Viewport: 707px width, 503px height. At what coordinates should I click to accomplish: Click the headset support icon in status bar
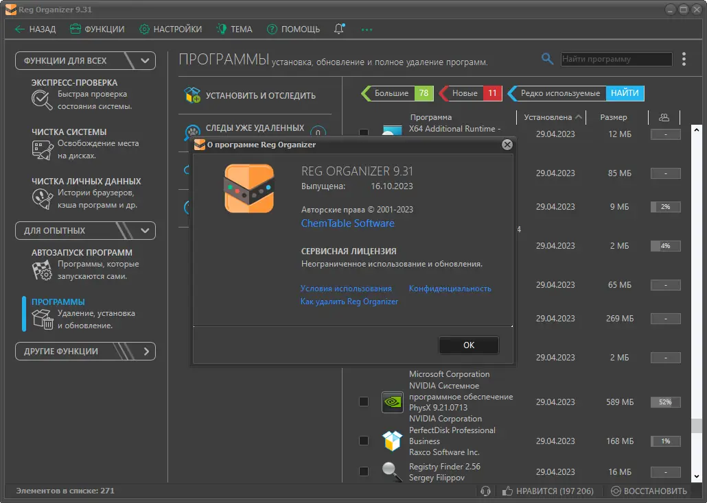pos(485,491)
